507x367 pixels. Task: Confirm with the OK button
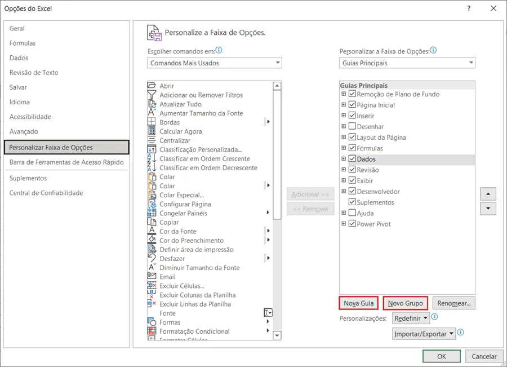tap(442, 356)
